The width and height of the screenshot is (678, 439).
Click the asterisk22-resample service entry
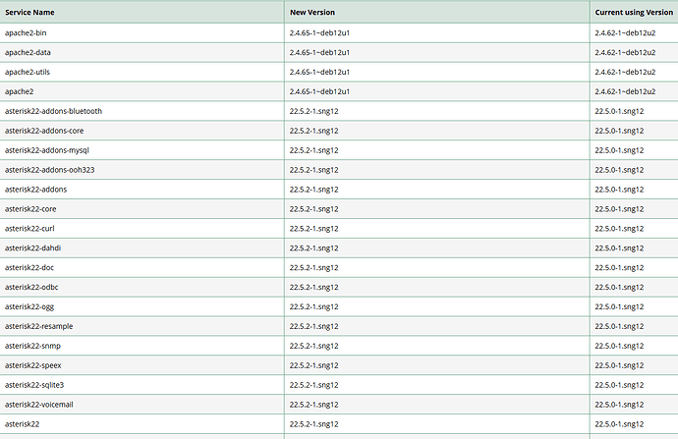coord(38,326)
